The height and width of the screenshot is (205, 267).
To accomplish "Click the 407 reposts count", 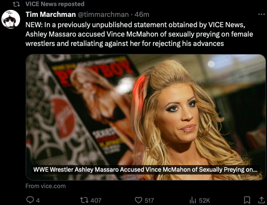I will (x=96, y=200).
